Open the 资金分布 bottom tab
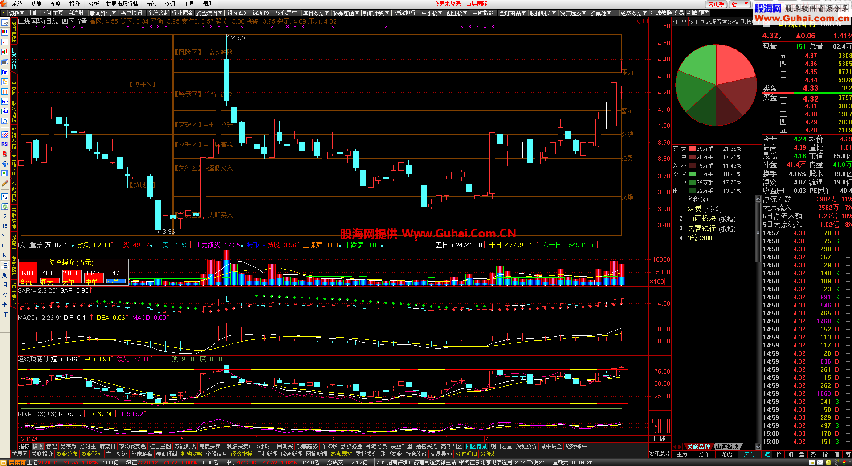This screenshot has width=852, height=466. tap(67, 454)
